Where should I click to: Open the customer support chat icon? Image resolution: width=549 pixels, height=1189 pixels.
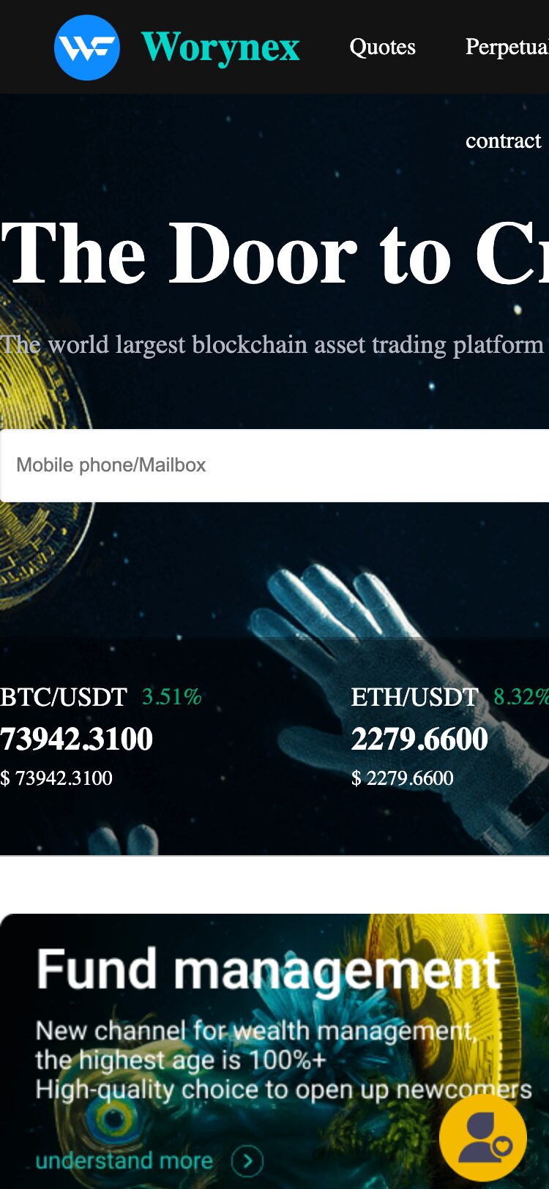click(x=482, y=1137)
